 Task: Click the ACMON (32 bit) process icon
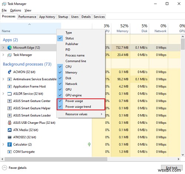[x=10, y=72]
